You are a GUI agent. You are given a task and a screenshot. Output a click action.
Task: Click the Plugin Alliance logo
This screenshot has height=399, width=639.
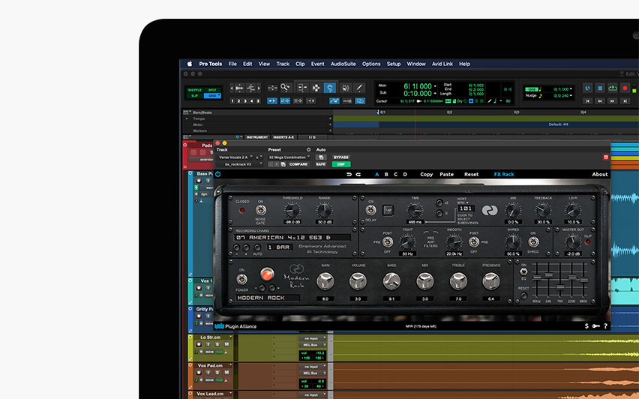tap(235, 326)
